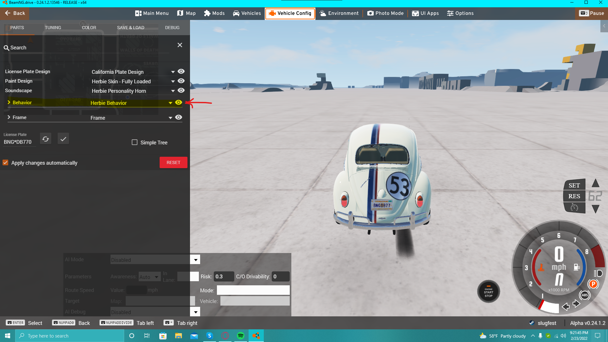Viewport: 608px width, 342px height.
Task: Select the Parts tab
Action: click(17, 28)
